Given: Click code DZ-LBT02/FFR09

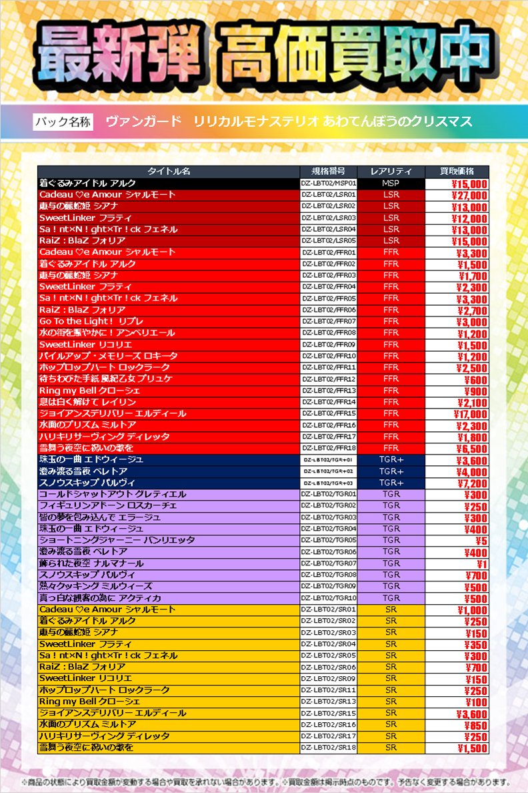Looking at the screenshot, I should click(x=329, y=344).
